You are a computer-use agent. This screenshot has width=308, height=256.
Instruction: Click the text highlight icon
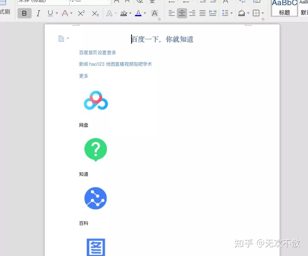point(124,13)
